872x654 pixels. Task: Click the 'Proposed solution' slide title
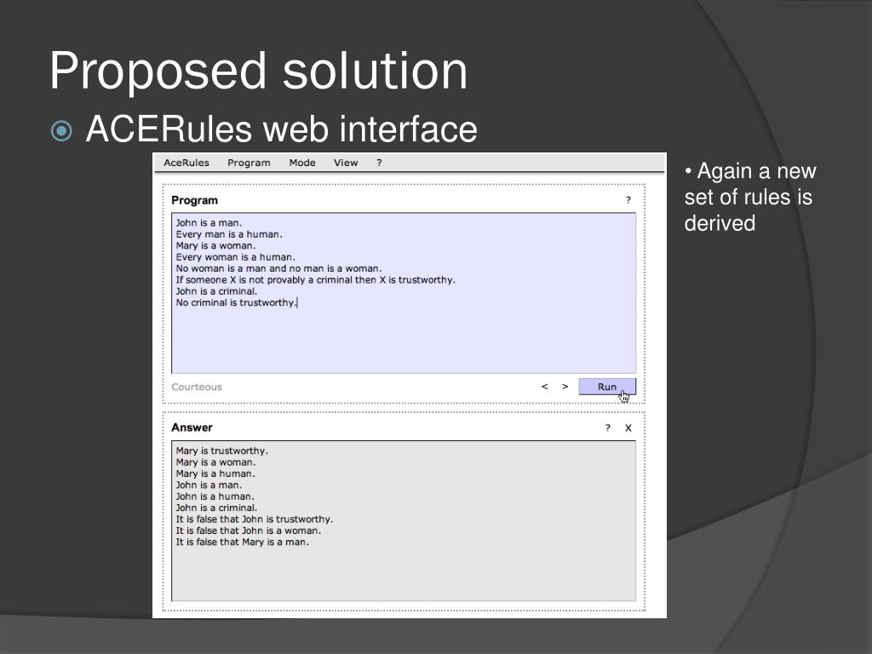click(259, 72)
